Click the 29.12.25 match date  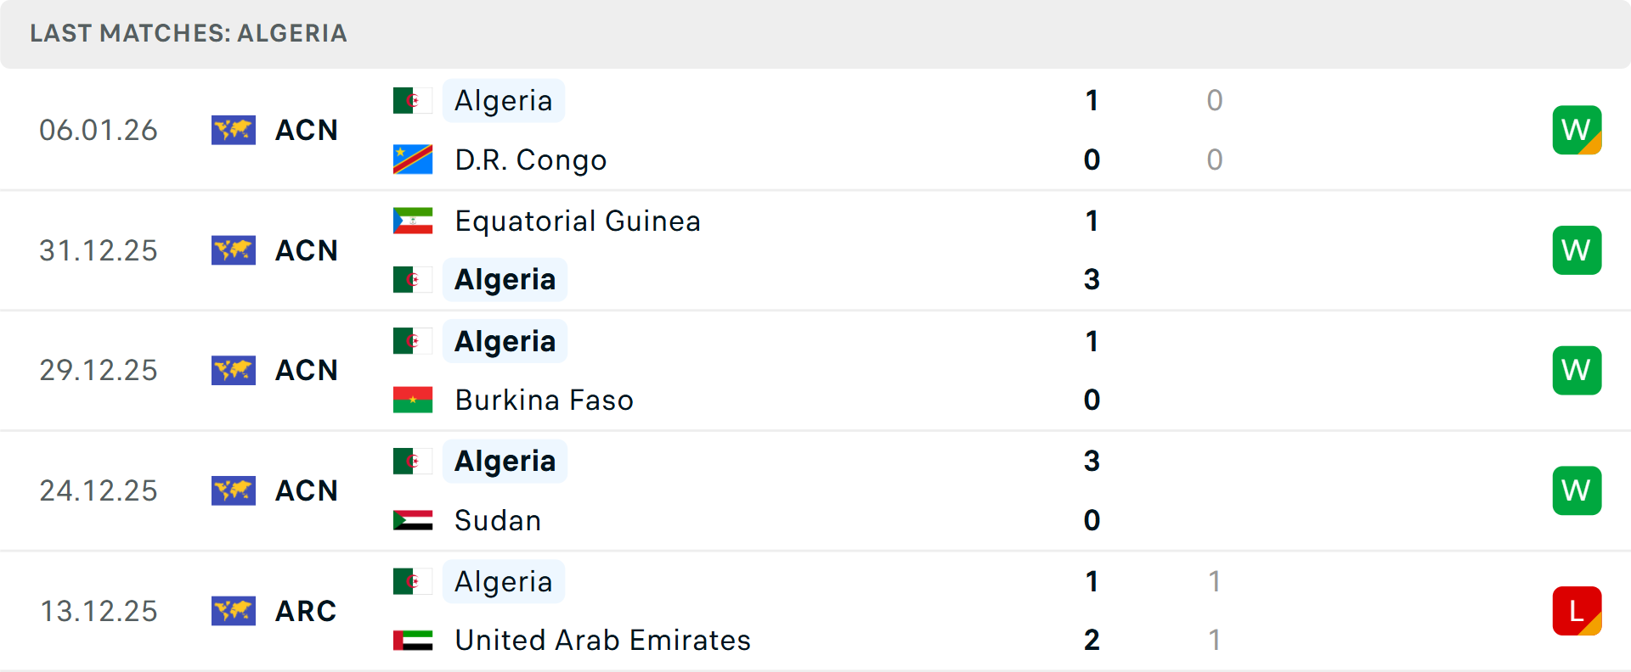pos(99,370)
